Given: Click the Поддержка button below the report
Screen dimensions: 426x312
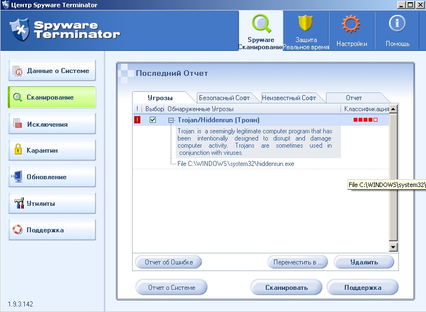Looking at the screenshot, I should tap(362, 287).
